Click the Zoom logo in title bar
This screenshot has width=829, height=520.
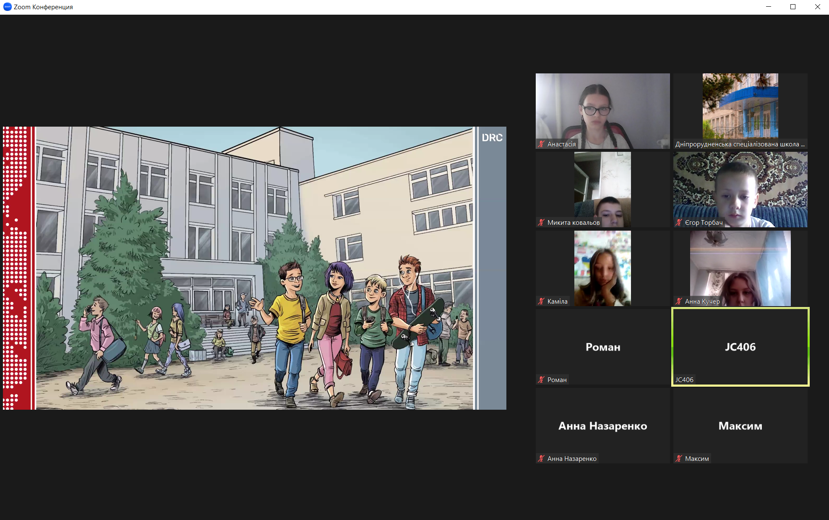pyautogui.click(x=7, y=7)
